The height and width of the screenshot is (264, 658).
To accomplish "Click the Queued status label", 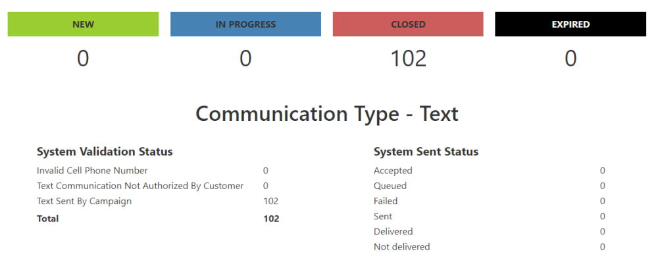I will 390,186.
